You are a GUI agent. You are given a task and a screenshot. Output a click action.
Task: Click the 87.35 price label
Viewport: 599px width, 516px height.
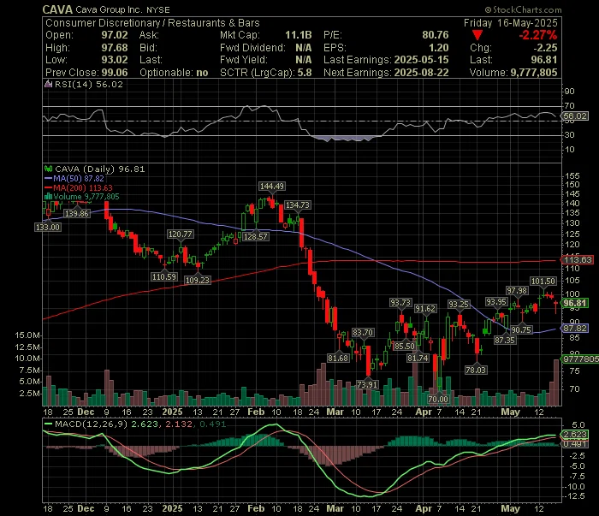coord(505,341)
